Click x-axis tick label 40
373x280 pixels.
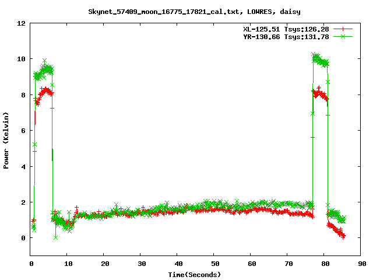point(178,264)
